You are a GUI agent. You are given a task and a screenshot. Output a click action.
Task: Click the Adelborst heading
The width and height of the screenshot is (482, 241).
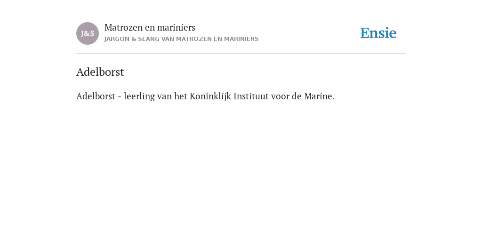(100, 72)
